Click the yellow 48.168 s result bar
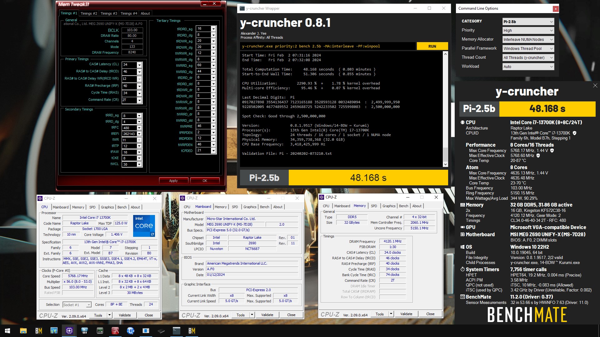 (x=368, y=178)
